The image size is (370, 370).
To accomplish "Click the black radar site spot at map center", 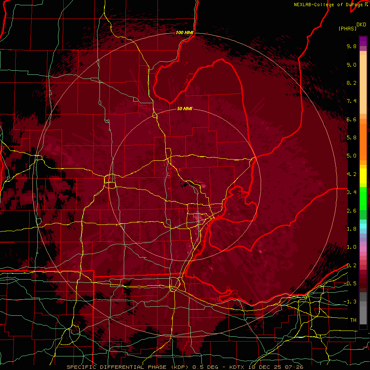I will point(185,185).
